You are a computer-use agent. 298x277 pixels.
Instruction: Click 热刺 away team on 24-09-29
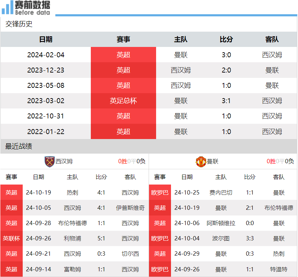pyautogui.click(x=279, y=254)
